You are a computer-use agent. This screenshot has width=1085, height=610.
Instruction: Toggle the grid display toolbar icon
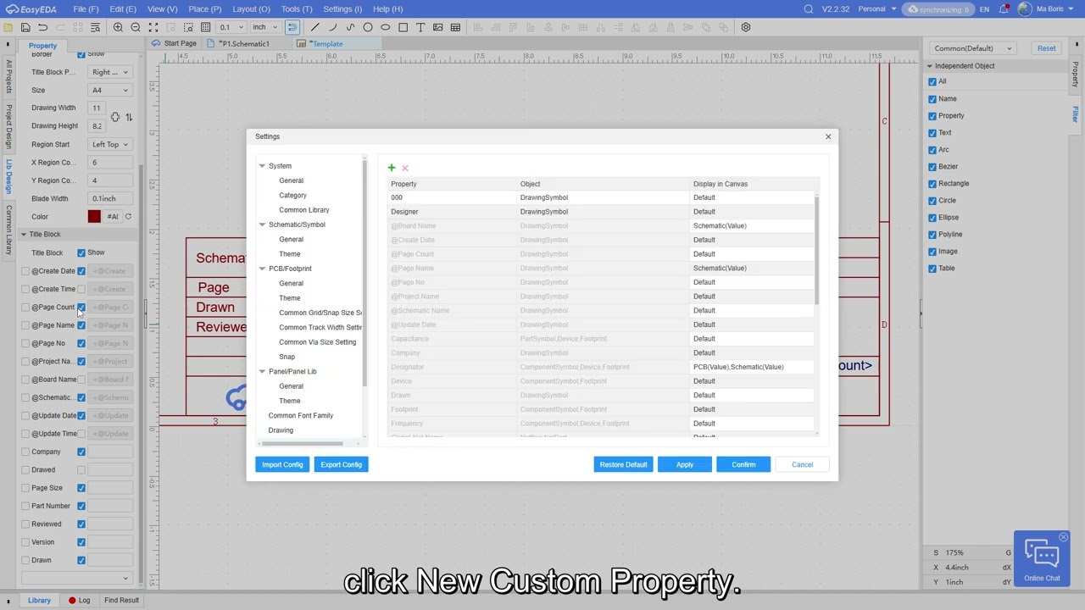[x=205, y=27]
